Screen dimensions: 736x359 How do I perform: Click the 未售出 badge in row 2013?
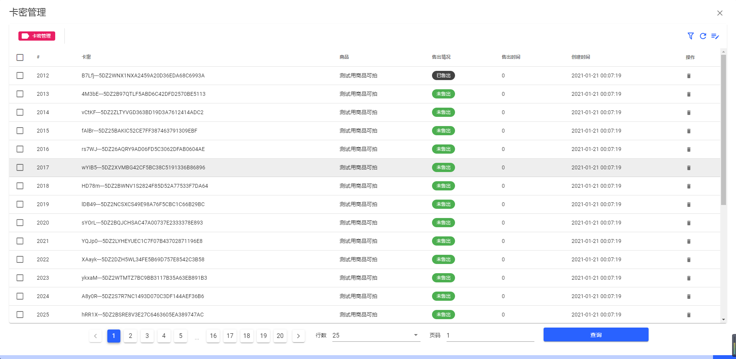[444, 94]
